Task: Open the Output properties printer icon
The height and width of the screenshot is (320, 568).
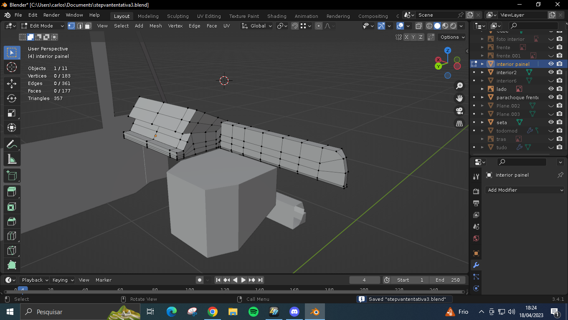Action: tap(476, 203)
